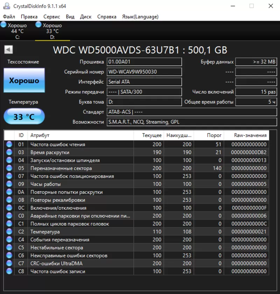Open the Язык(Language) menu

pos(140,17)
